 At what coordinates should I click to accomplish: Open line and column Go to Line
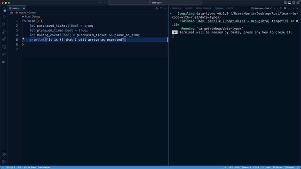click(234, 167)
